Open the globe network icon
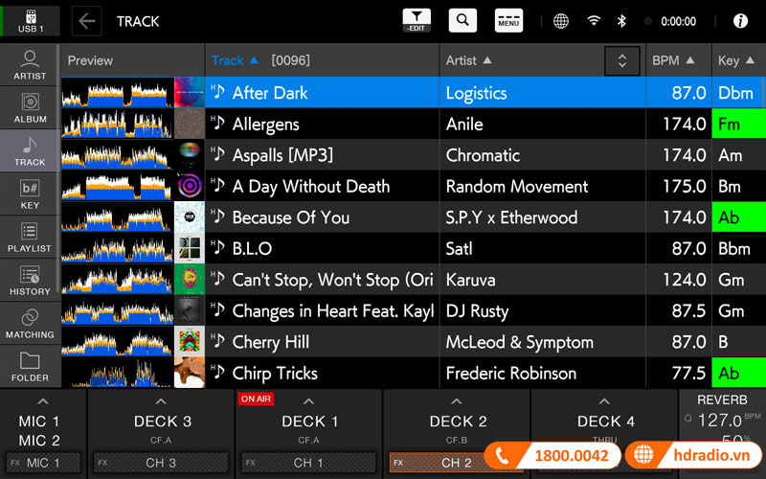766x479 pixels. click(561, 21)
